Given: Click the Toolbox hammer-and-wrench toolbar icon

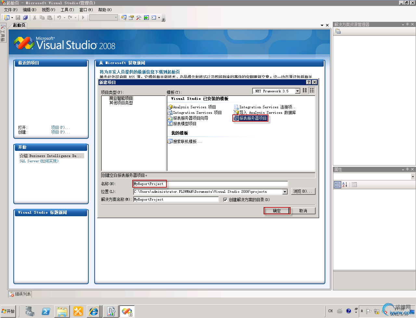Looking at the screenshot, I should tap(139, 18).
